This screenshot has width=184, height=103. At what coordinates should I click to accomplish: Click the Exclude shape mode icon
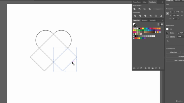tap(149, 9)
